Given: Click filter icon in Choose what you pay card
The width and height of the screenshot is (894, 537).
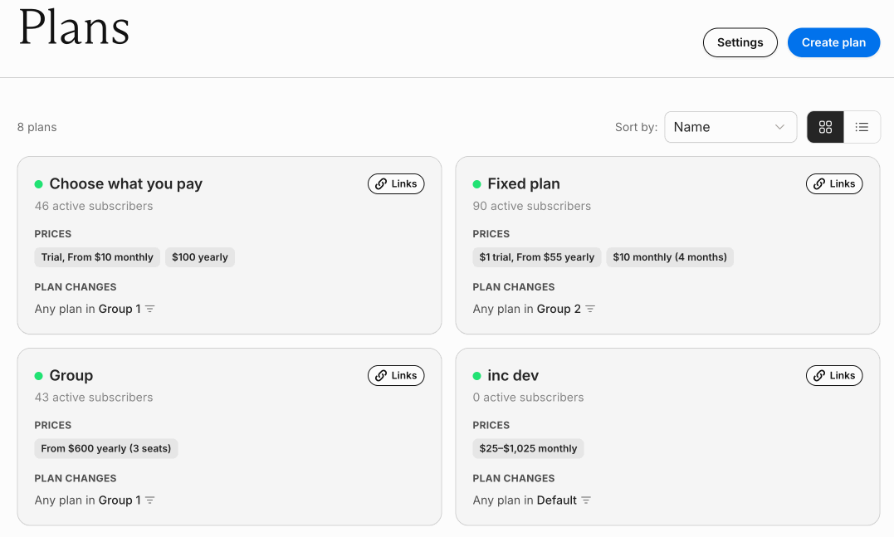Looking at the screenshot, I should (x=150, y=309).
